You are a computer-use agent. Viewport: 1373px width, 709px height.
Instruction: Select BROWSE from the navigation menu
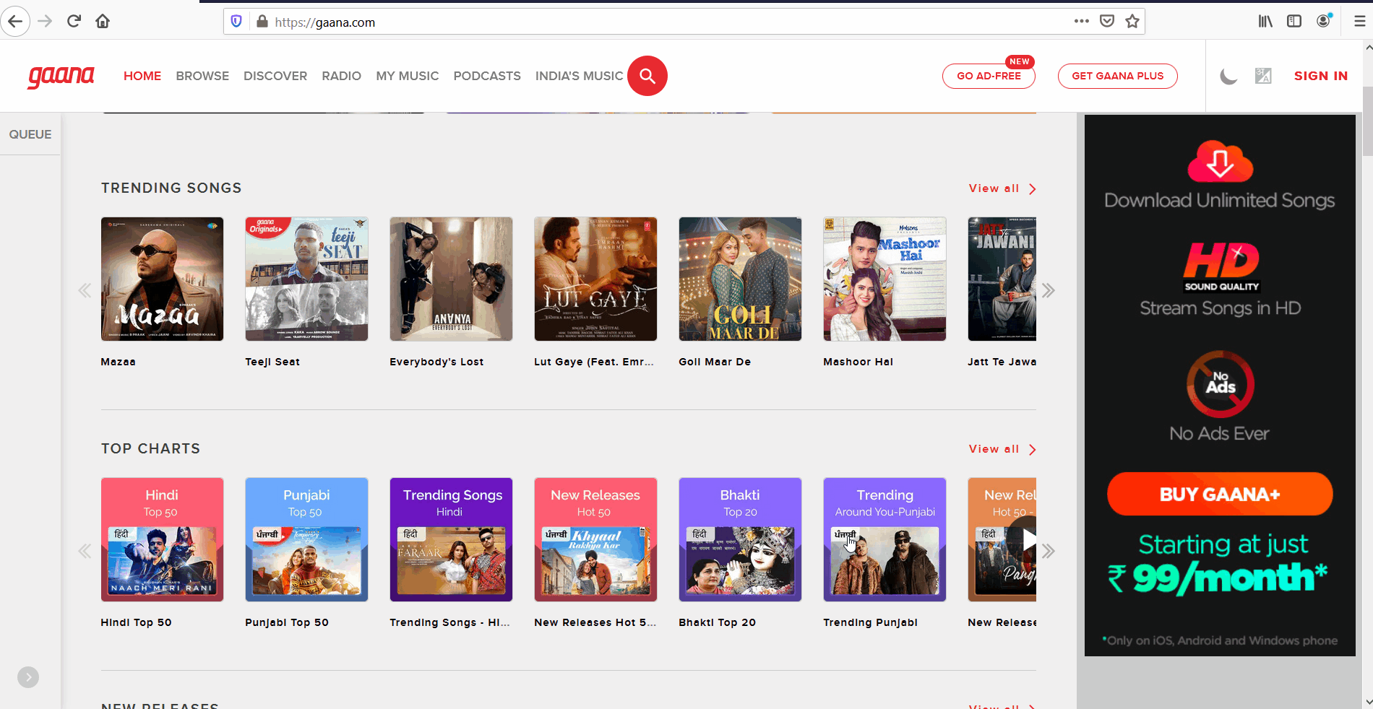click(x=202, y=76)
